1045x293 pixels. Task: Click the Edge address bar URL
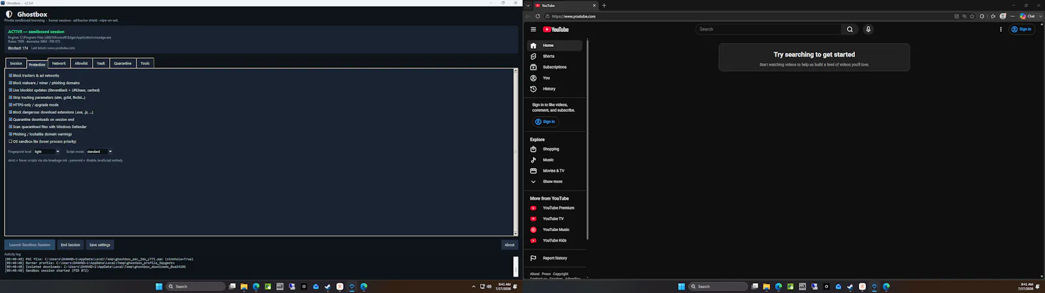(573, 16)
